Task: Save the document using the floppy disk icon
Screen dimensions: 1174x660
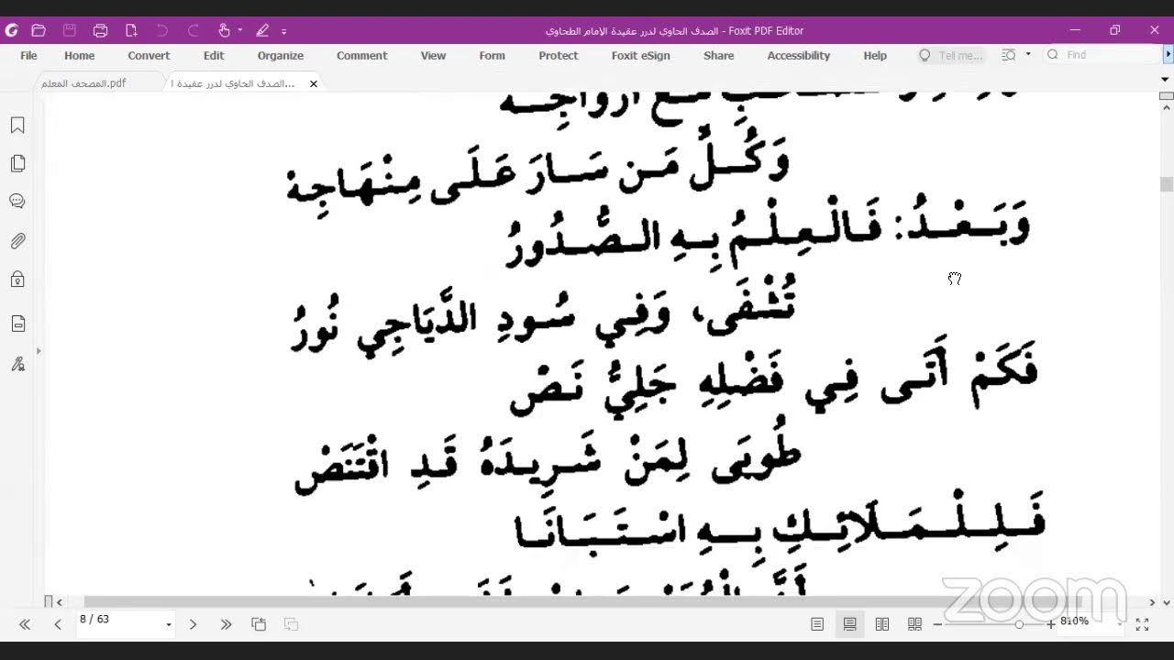Action: pyautogui.click(x=70, y=30)
